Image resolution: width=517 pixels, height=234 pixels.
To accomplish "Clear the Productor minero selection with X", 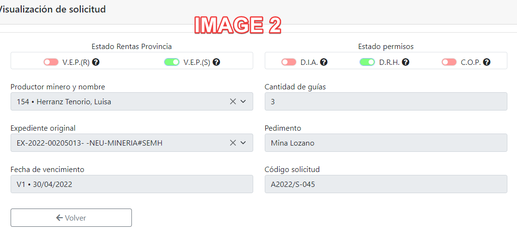I will (233, 101).
